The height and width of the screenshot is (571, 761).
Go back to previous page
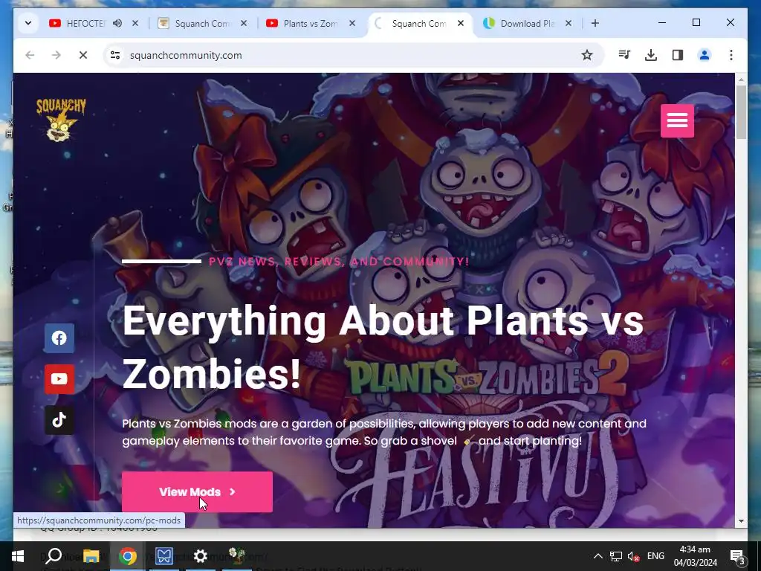pyautogui.click(x=30, y=55)
